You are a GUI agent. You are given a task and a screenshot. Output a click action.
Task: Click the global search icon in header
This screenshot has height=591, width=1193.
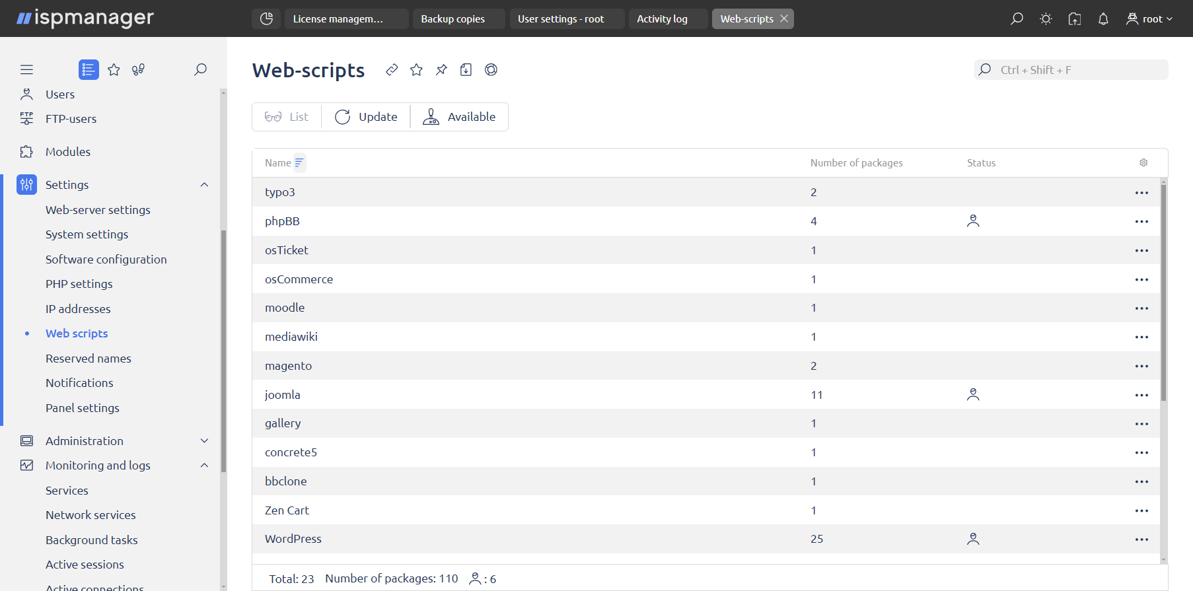(x=1017, y=19)
